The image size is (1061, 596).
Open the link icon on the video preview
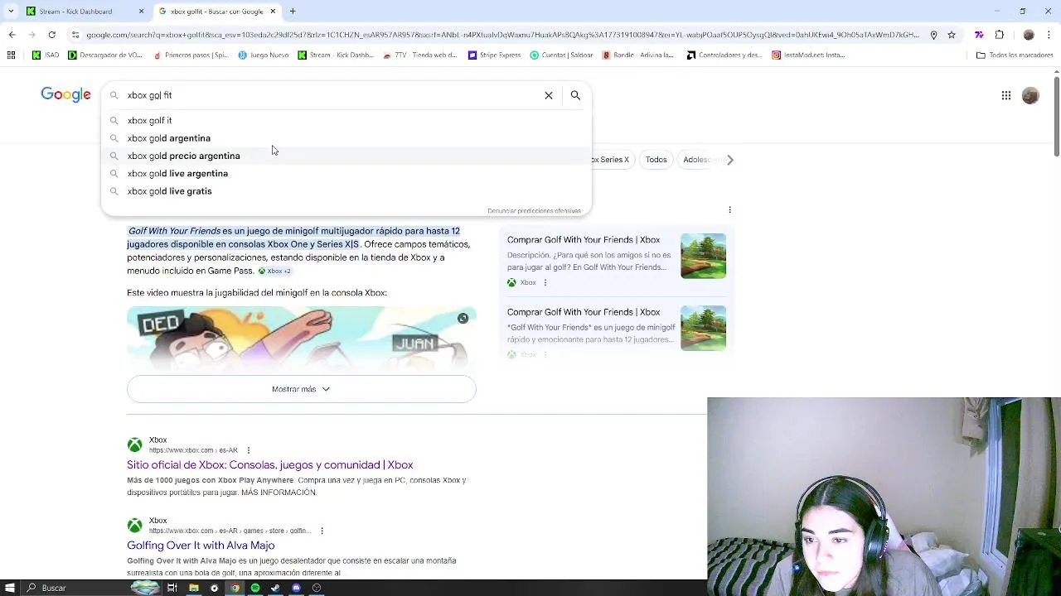click(x=463, y=318)
